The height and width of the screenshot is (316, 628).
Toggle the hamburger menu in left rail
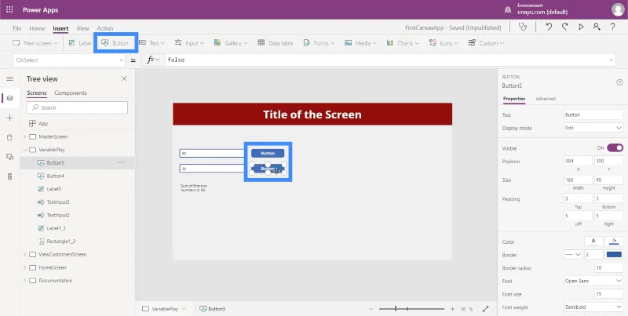10,78
